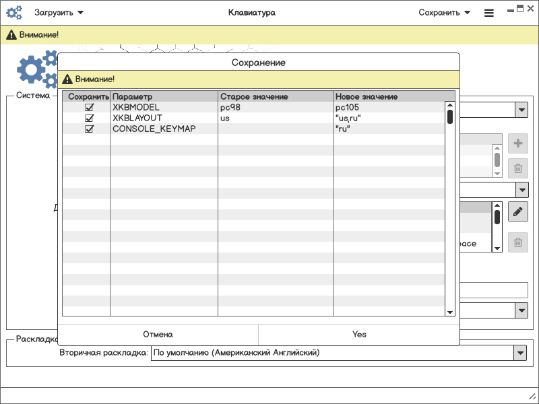The height and width of the screenshot is (404, 539).
Task: Confirm saving with the Yes button
Action: coord(359,335)
